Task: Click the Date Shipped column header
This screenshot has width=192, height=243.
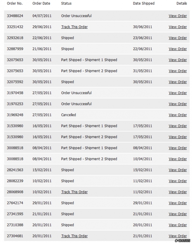Action: click(144, 3)
